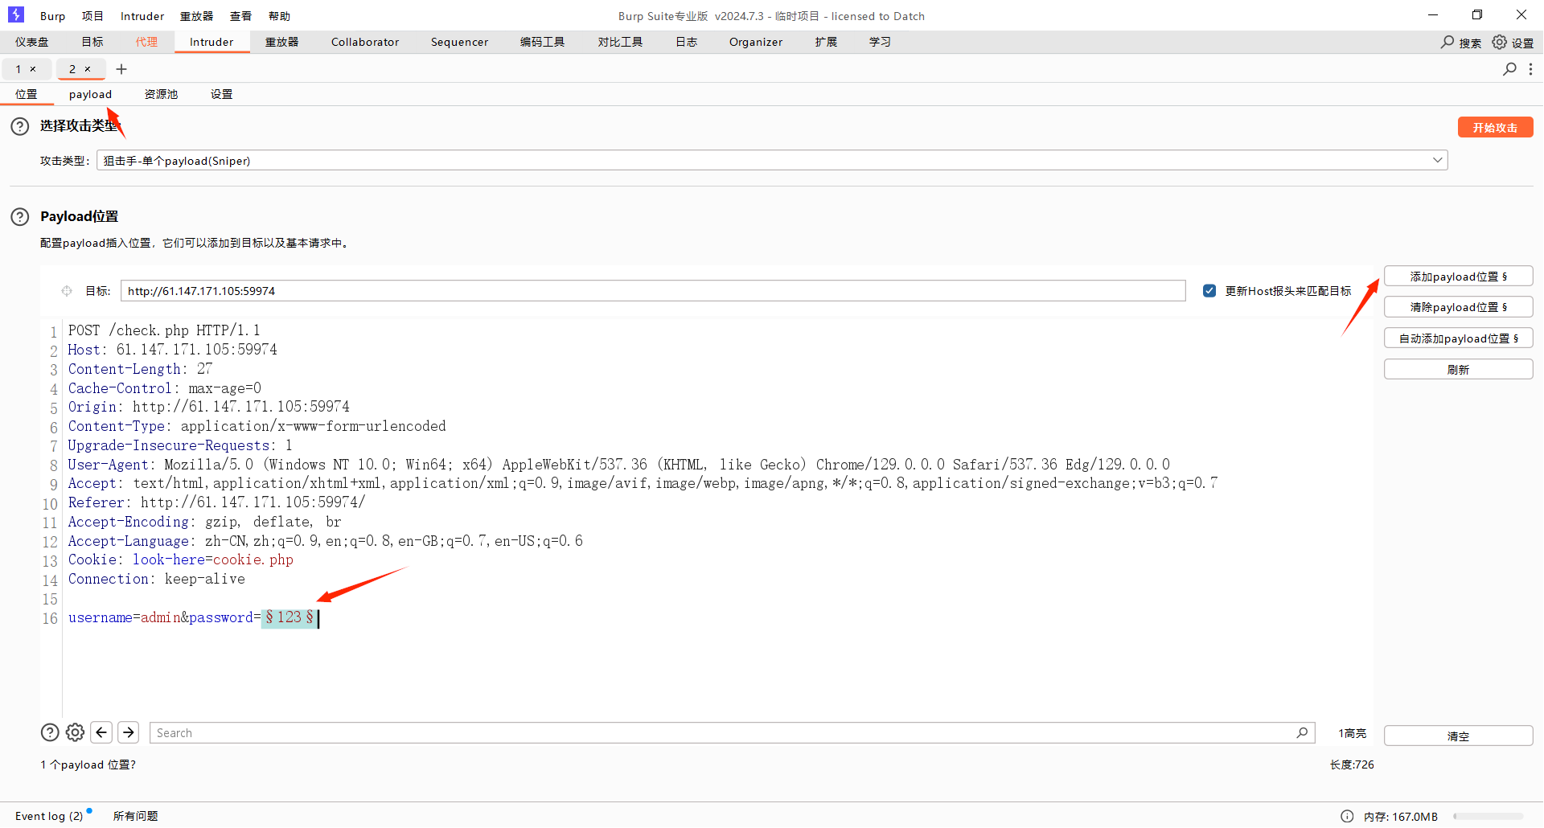Switch to the 目标 tab
Image resolution: width=1544 pixels, height=828 pixels.
(x=92, y=42)
